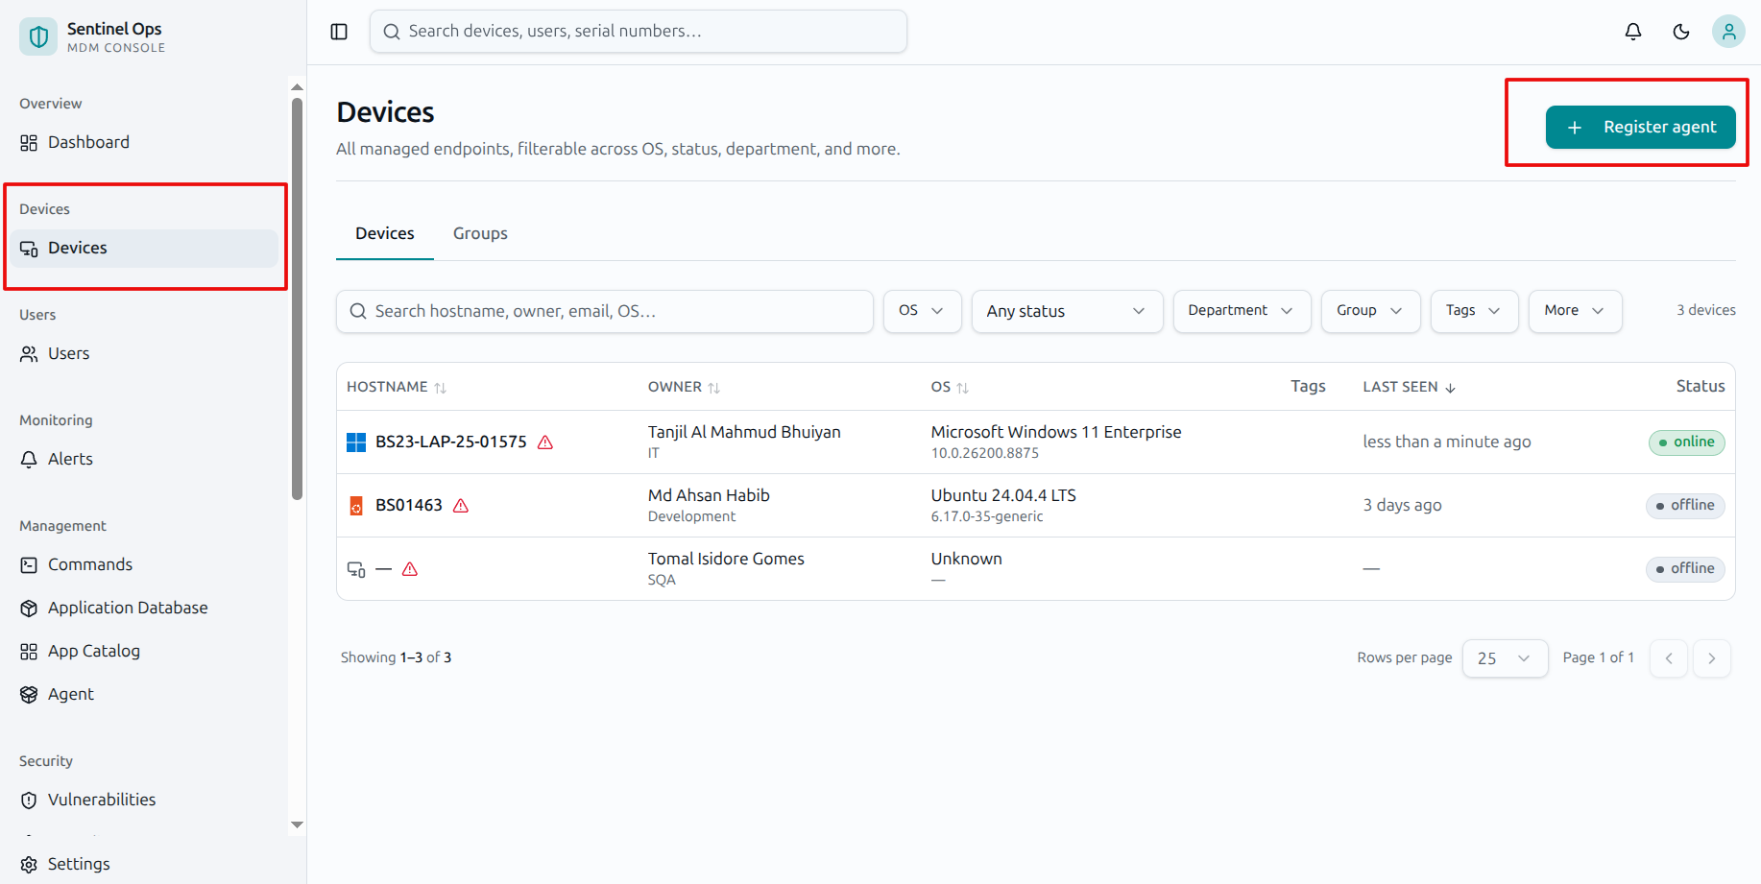Image resolution: width=1761 pixels, height=884 pixels.
Task: Click the Agent layers icon
Action: pyautogui.click(x=29, y=695)
